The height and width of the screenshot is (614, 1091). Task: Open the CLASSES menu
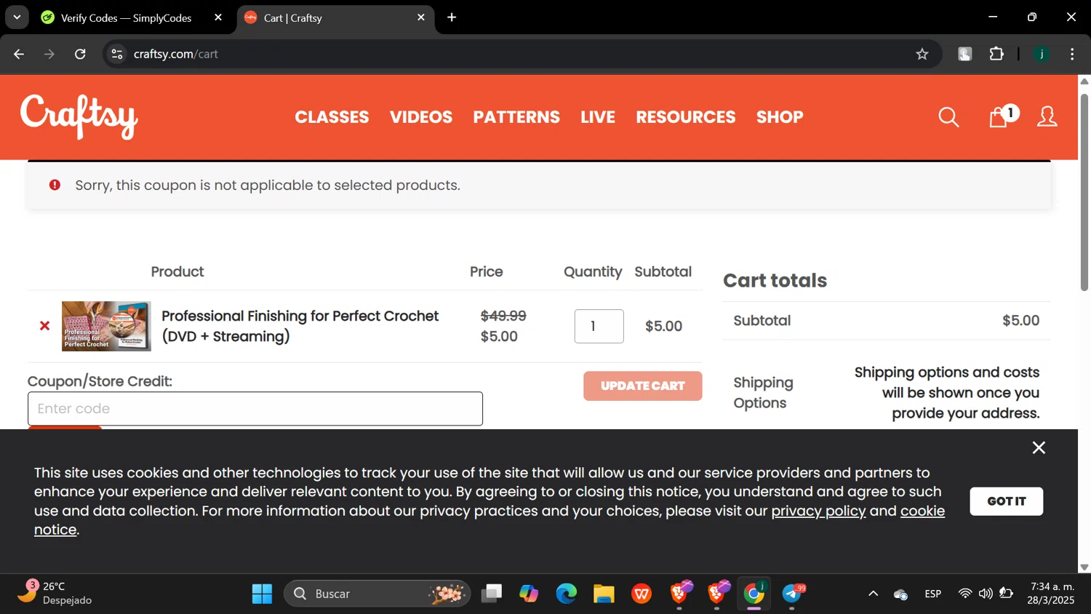click(332, 117)
